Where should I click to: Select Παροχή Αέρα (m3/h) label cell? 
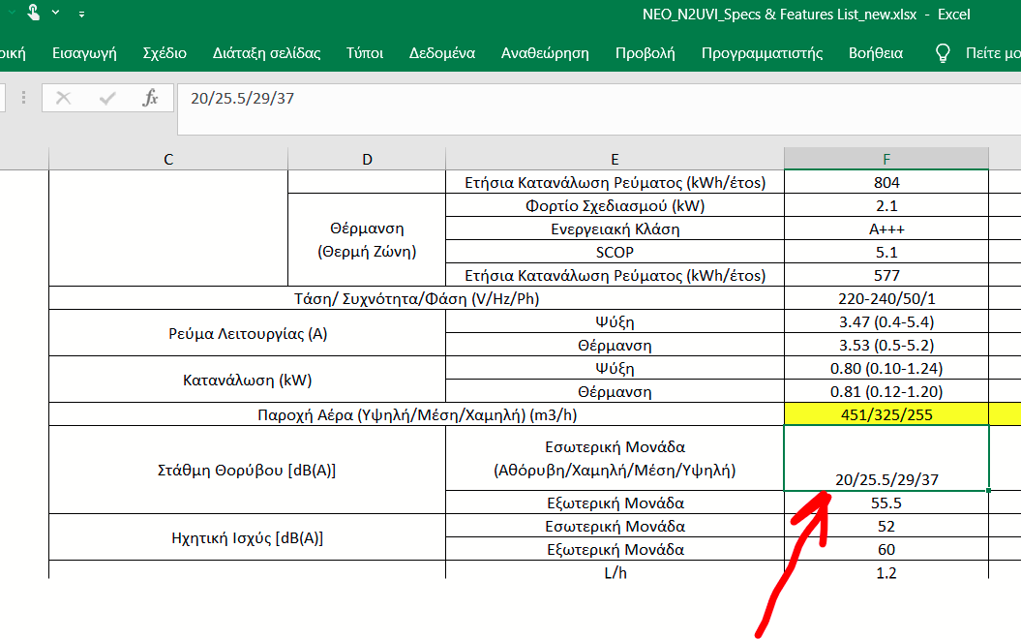coord(417,414)
